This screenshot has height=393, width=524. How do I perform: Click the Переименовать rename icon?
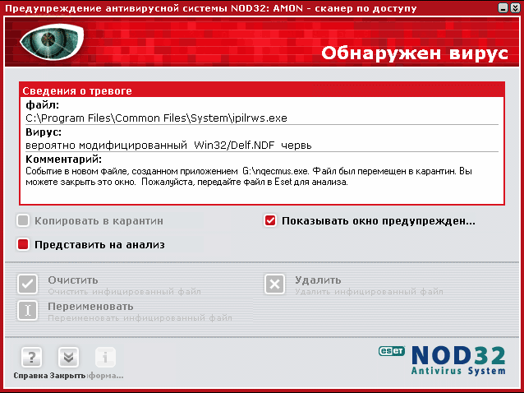(x=27, y=310)
